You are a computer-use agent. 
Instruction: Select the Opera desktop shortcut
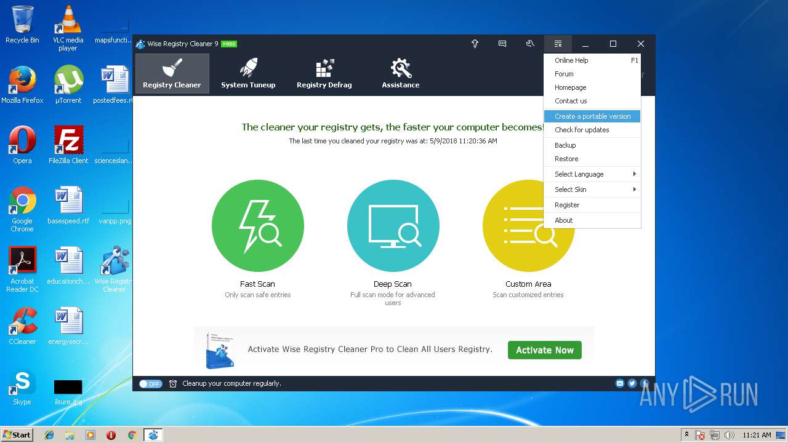(22, 145)
